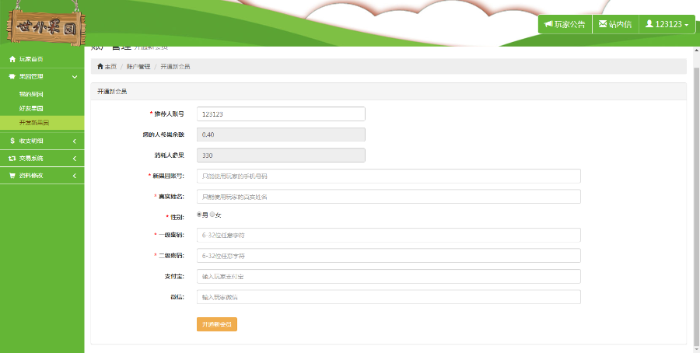This screenshot has width=700, height=353.
Task: Click the 消耗人参果 form label
Action: coord(169,156)
